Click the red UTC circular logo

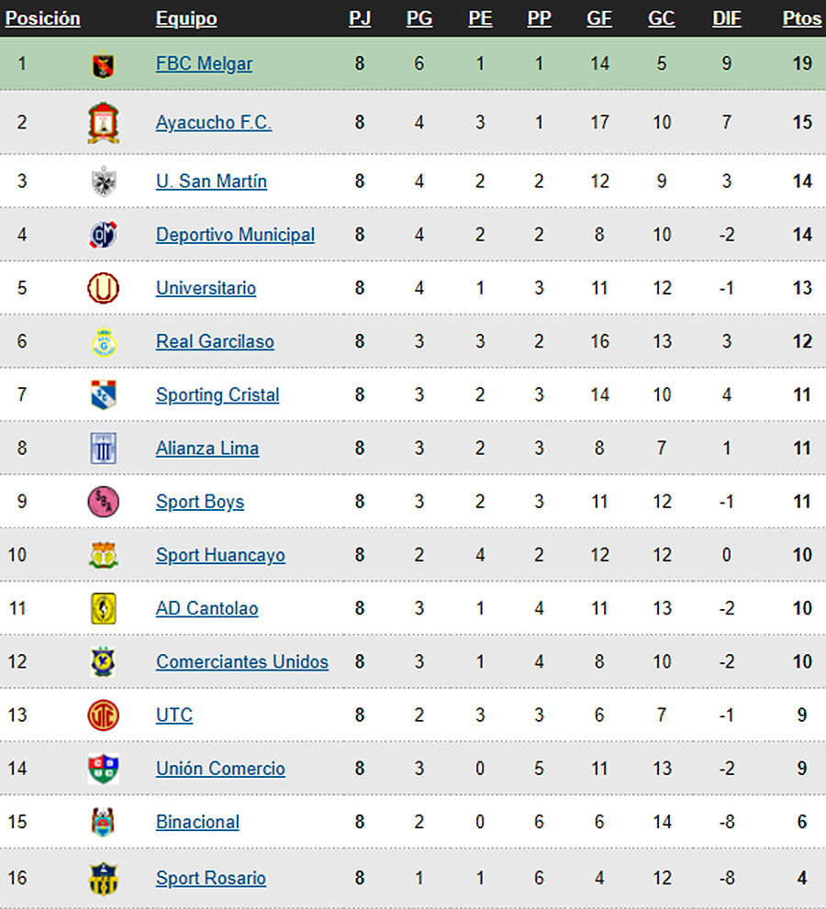tap(103, 715)
